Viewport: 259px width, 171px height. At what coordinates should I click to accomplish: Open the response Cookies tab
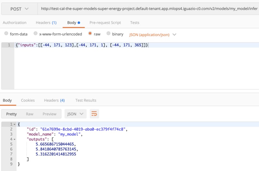click(x=28, y=100)
